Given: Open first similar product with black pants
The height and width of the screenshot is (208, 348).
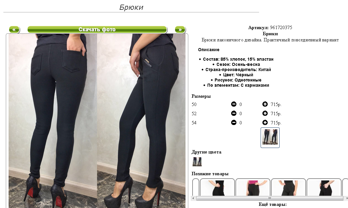Looking at the screenshot, I should [217, 187].
